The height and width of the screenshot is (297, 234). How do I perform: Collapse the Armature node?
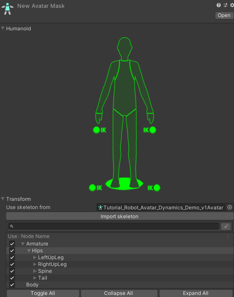(x=23, y=244)
